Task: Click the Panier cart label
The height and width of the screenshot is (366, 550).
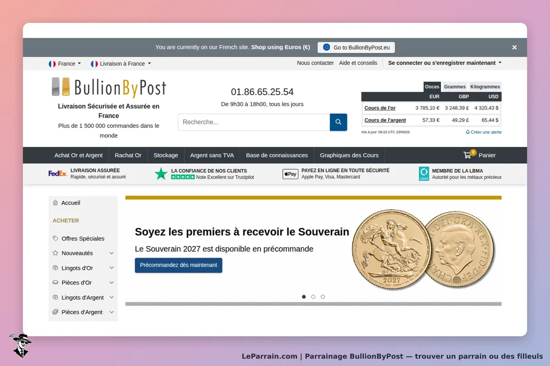Action: pyautogui.click(x=487, y=155)
